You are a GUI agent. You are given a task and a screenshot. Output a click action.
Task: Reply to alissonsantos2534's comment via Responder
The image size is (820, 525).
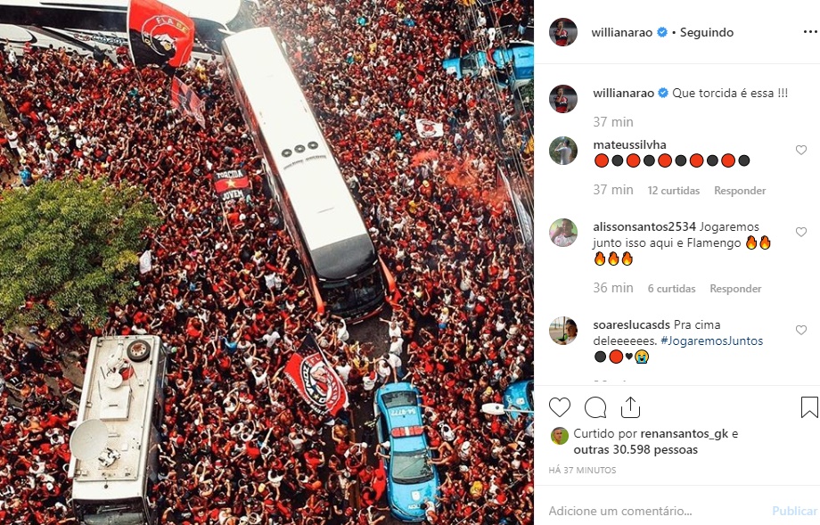click(735, 288)
